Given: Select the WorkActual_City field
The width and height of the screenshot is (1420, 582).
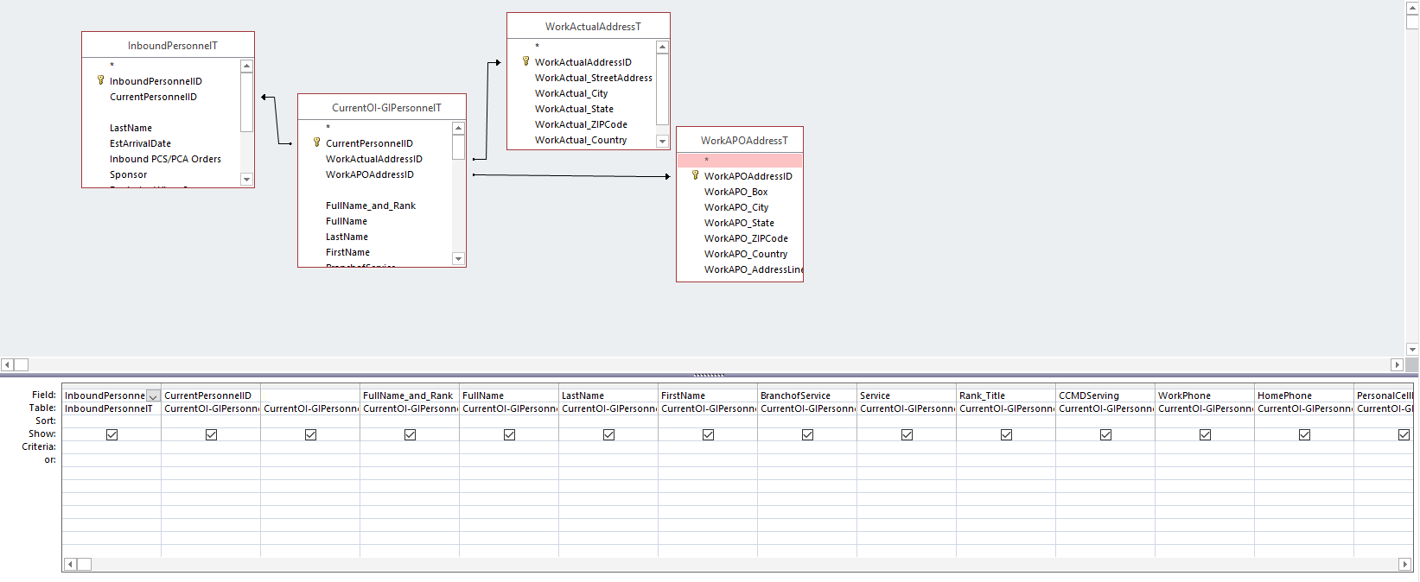Looking at the screenshot, I should click(570, 93).
